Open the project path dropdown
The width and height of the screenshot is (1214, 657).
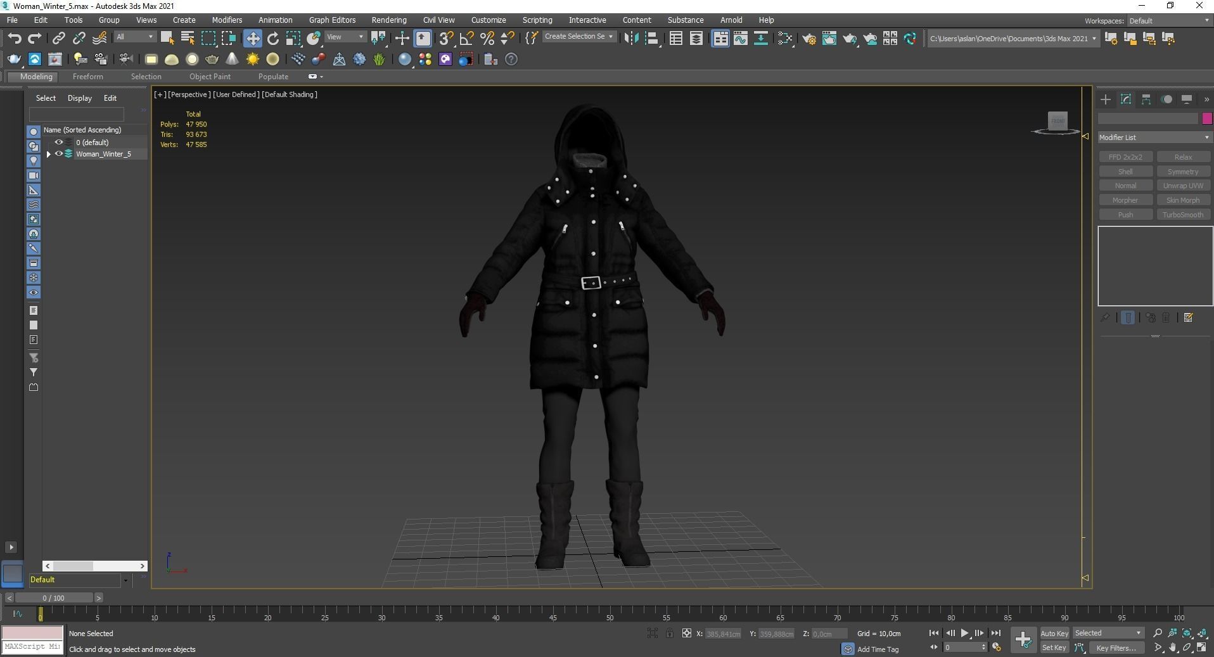pyautogui.click(x=1013, y=39)
